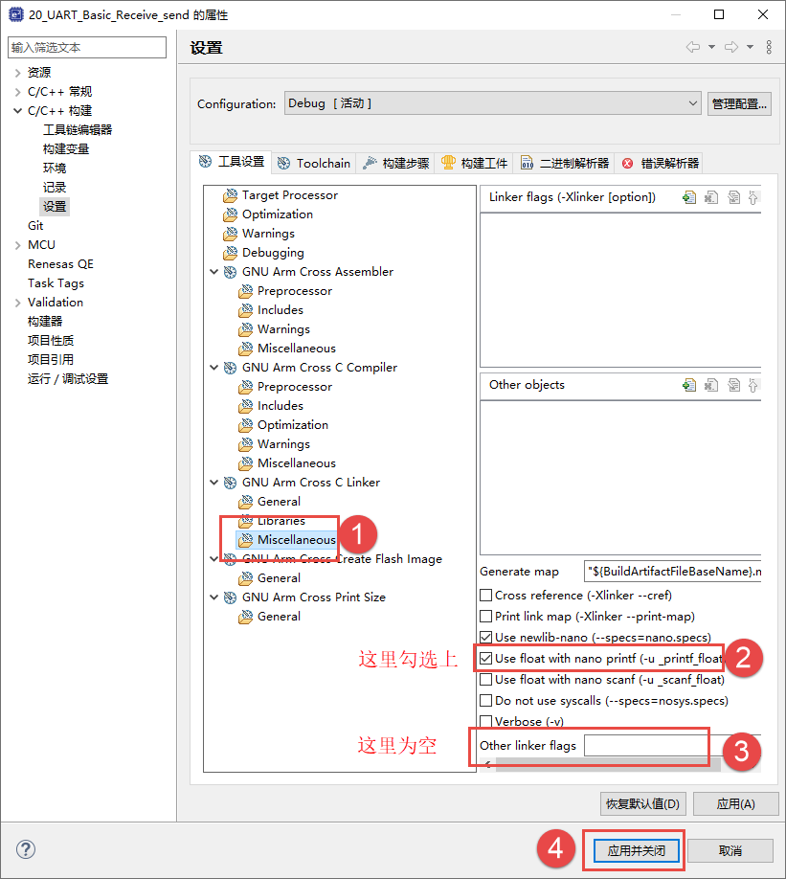Collapse GNU Arm Cross Print Size node
This screenshot has height=879, width=786.
pos(213,597)
